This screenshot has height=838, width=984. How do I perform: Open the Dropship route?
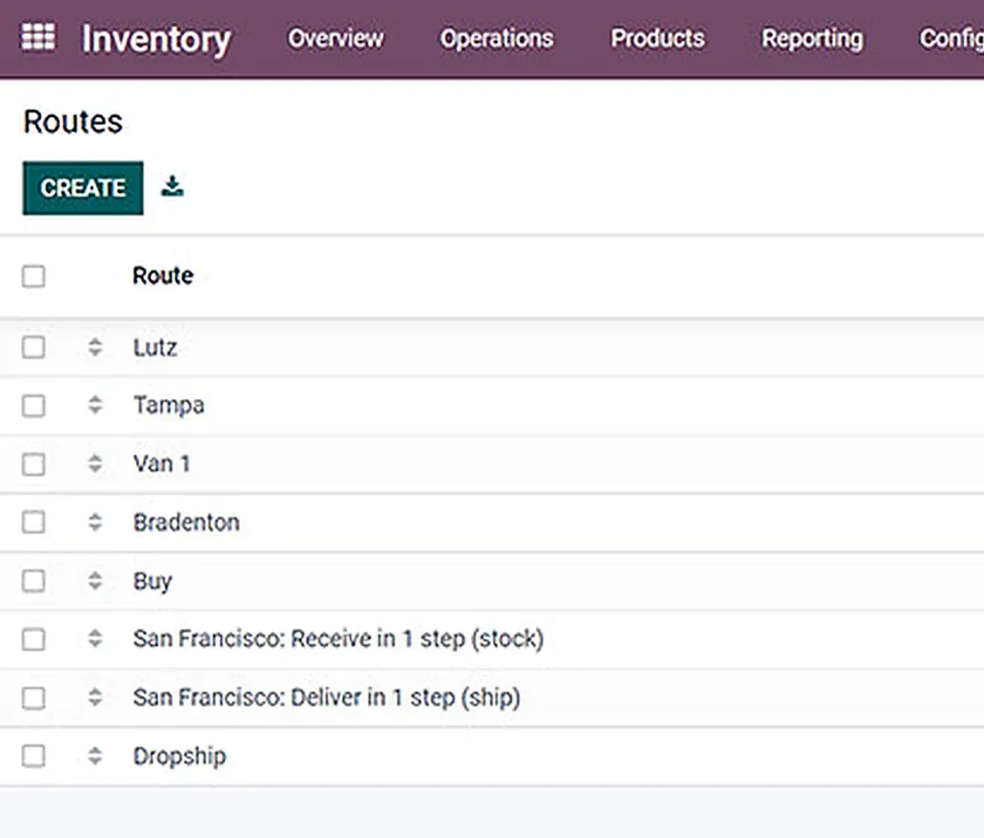(x=180, y=757)
